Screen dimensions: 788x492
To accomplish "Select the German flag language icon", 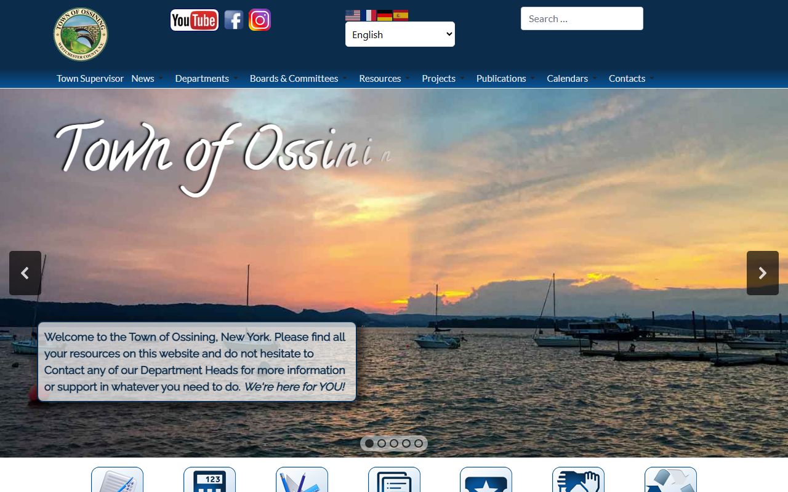I will pyautogui.click(x=385, y=15).
